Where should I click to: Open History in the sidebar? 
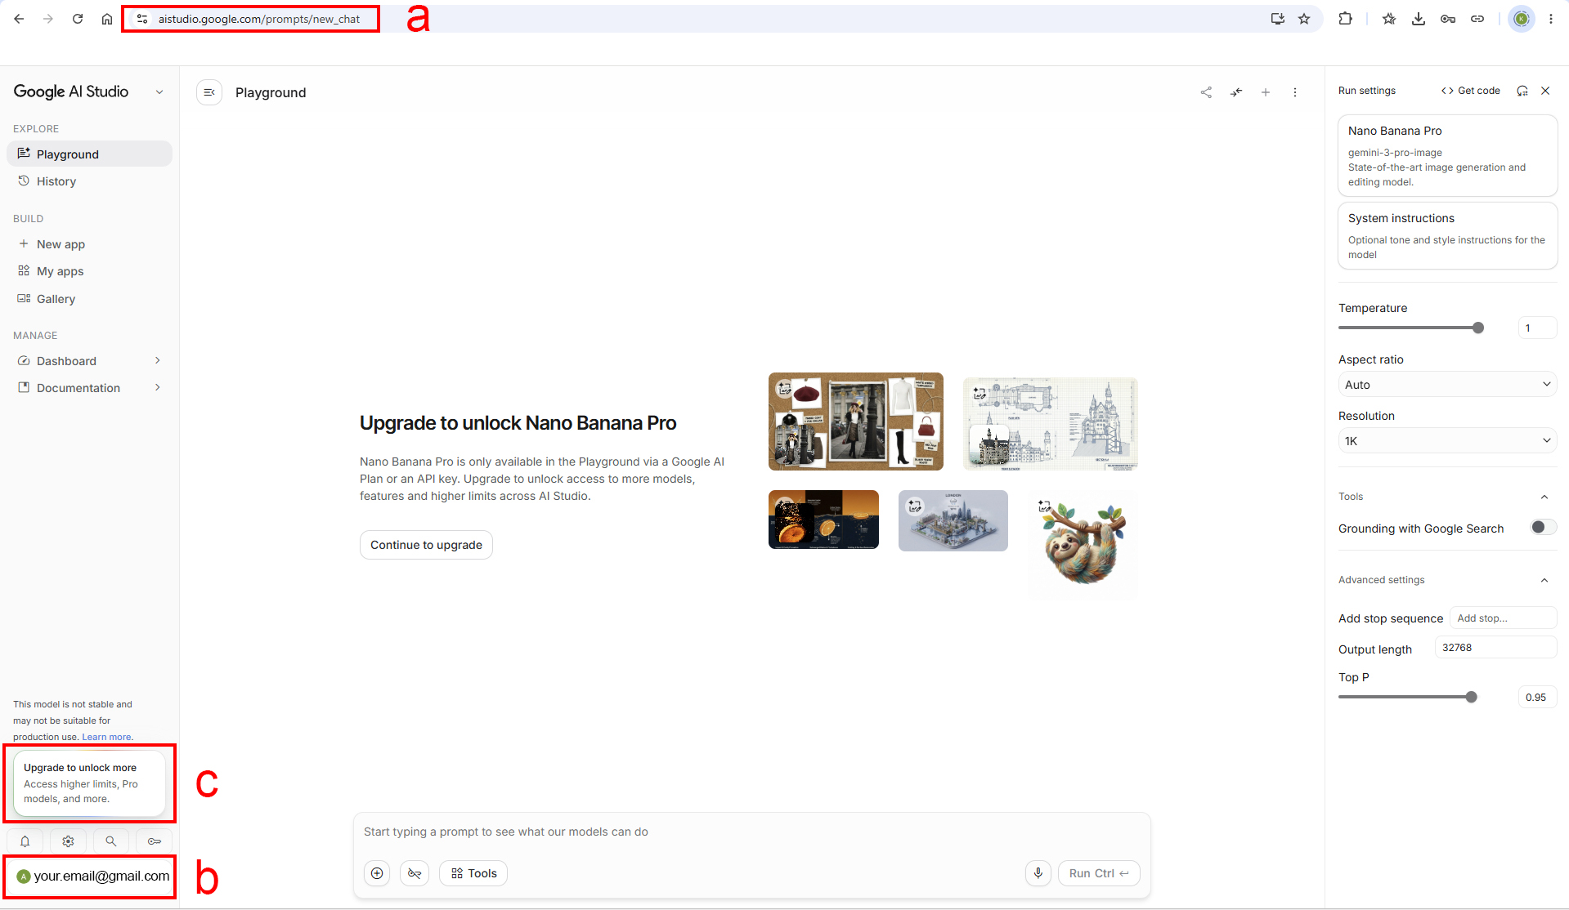coord(90,181)
